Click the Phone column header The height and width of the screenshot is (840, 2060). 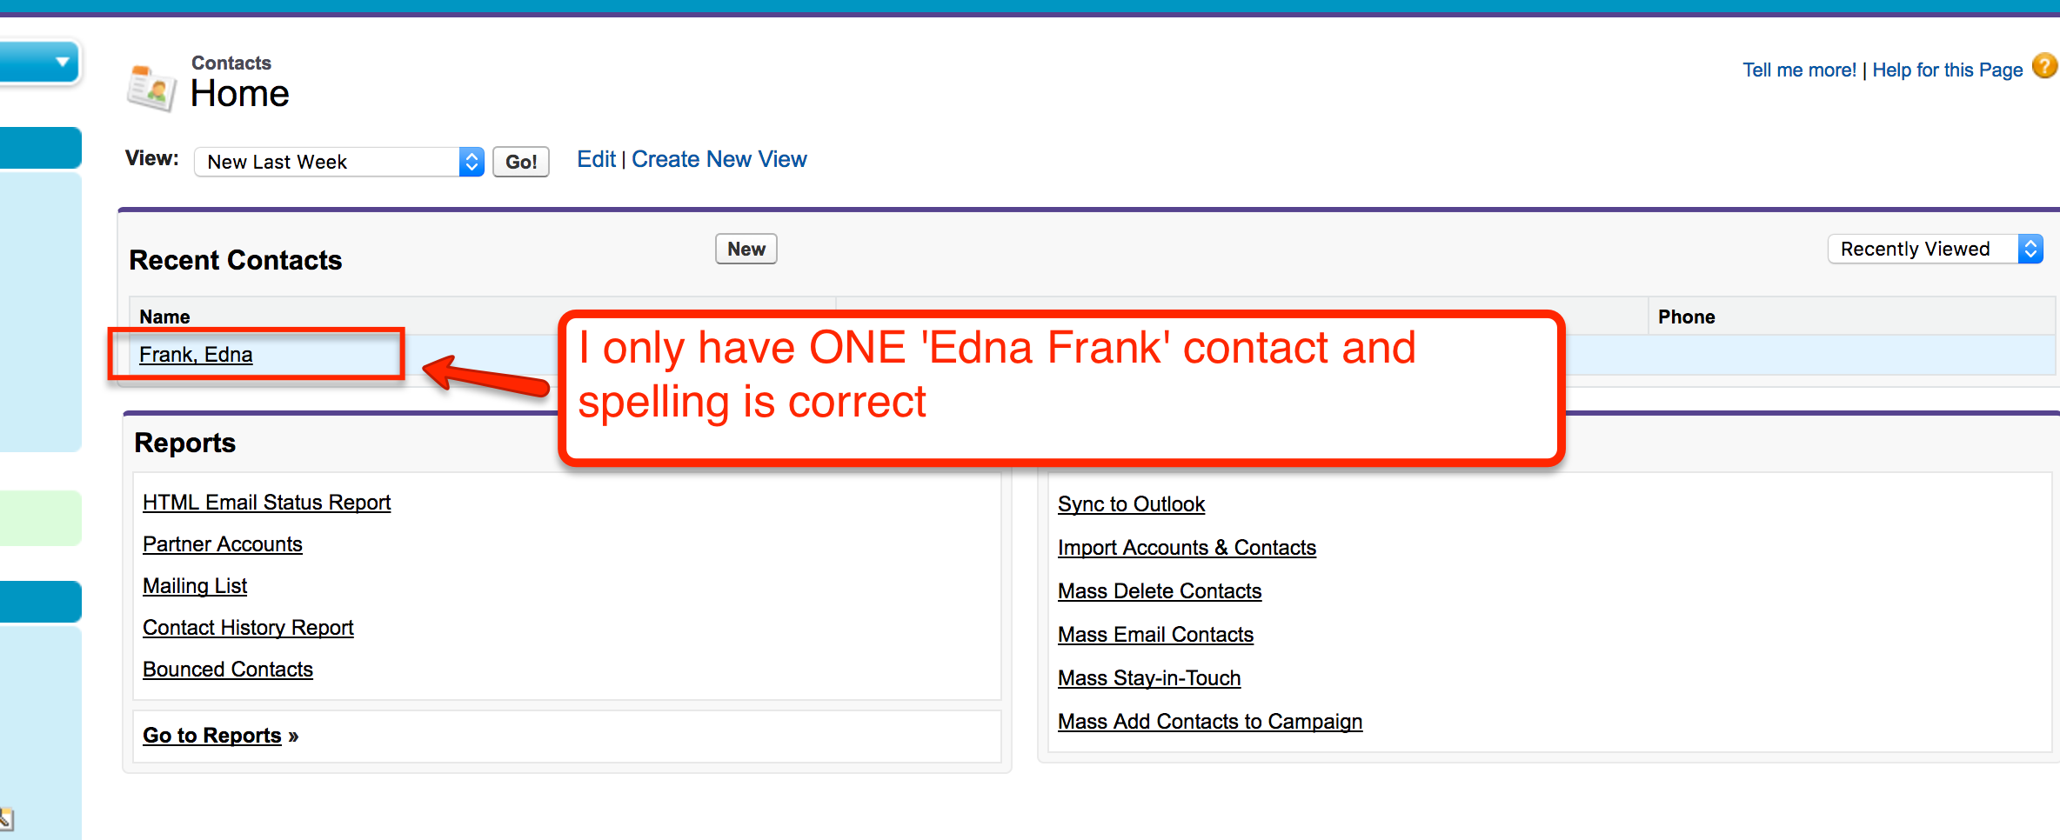[1686, 317]
